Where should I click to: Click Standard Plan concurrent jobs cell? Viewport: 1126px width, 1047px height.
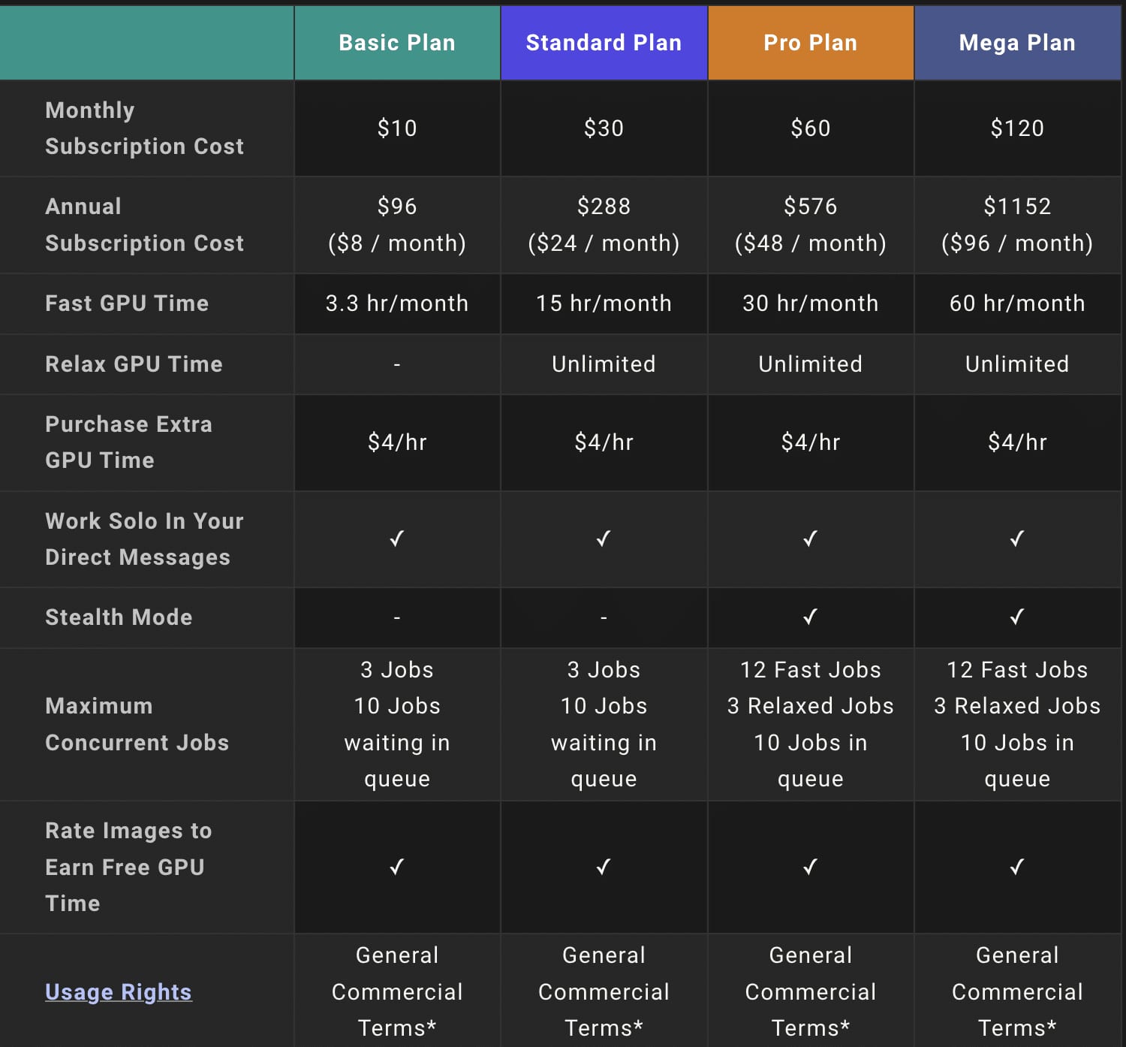[604, 724]
